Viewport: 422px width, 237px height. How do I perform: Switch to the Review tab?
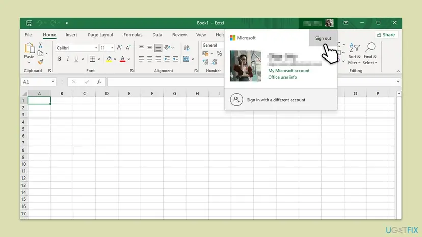[179, 35]
